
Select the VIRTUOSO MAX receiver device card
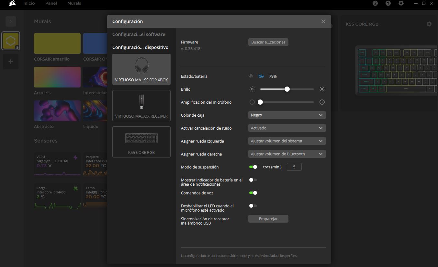pyautogui.click(x=141, y=106)
